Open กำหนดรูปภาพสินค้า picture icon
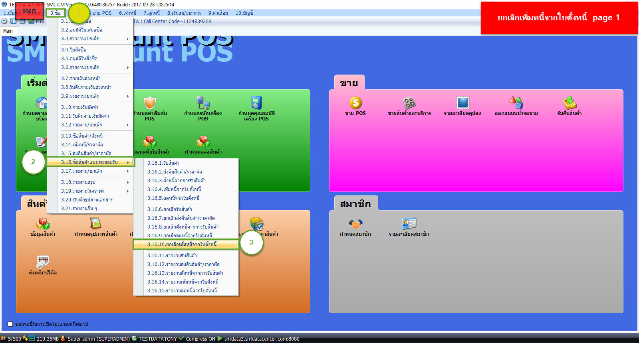639x343 pixels. tap(96, 223)
